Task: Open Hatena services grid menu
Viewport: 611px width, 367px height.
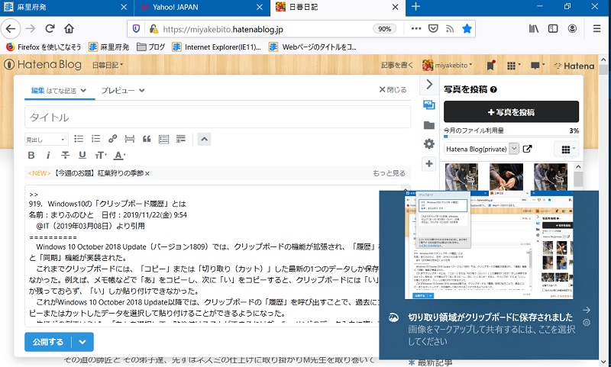Action: pyautogui.click(x=513, y=66)
